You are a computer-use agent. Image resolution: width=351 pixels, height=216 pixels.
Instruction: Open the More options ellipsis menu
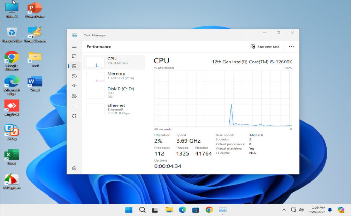point(291,46)
